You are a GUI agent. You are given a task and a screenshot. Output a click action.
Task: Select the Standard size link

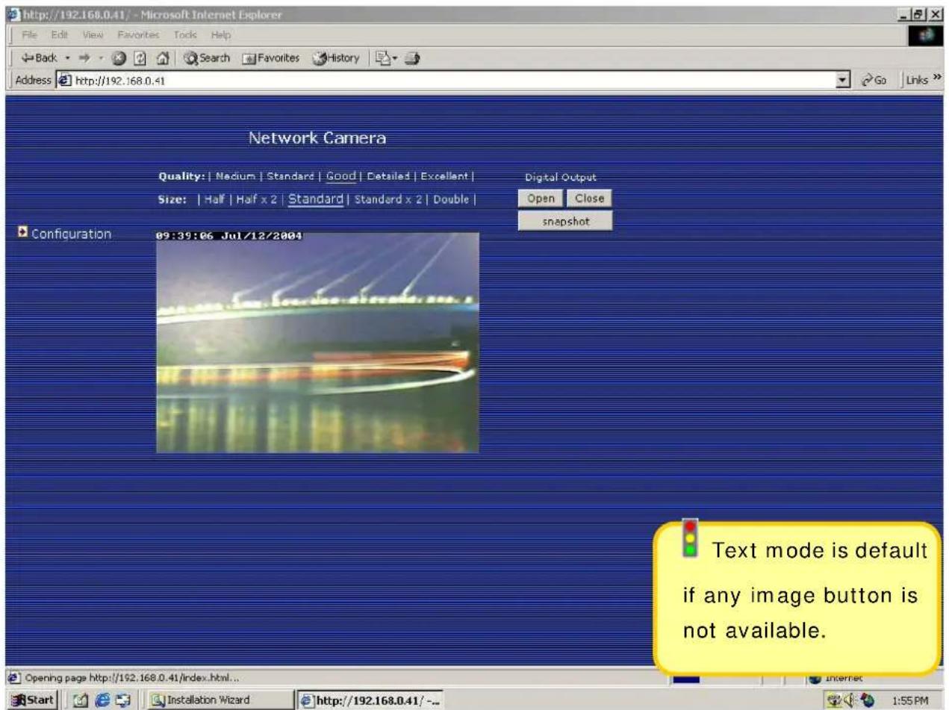click(316, 199)
